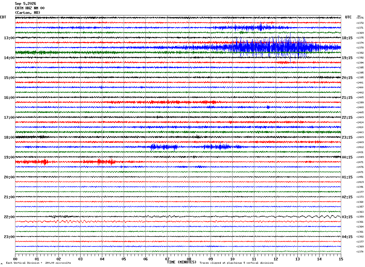Screen dimensions: 365x267
Task: Click the 18:15 UTC time label
Action: tap(347, 38)
